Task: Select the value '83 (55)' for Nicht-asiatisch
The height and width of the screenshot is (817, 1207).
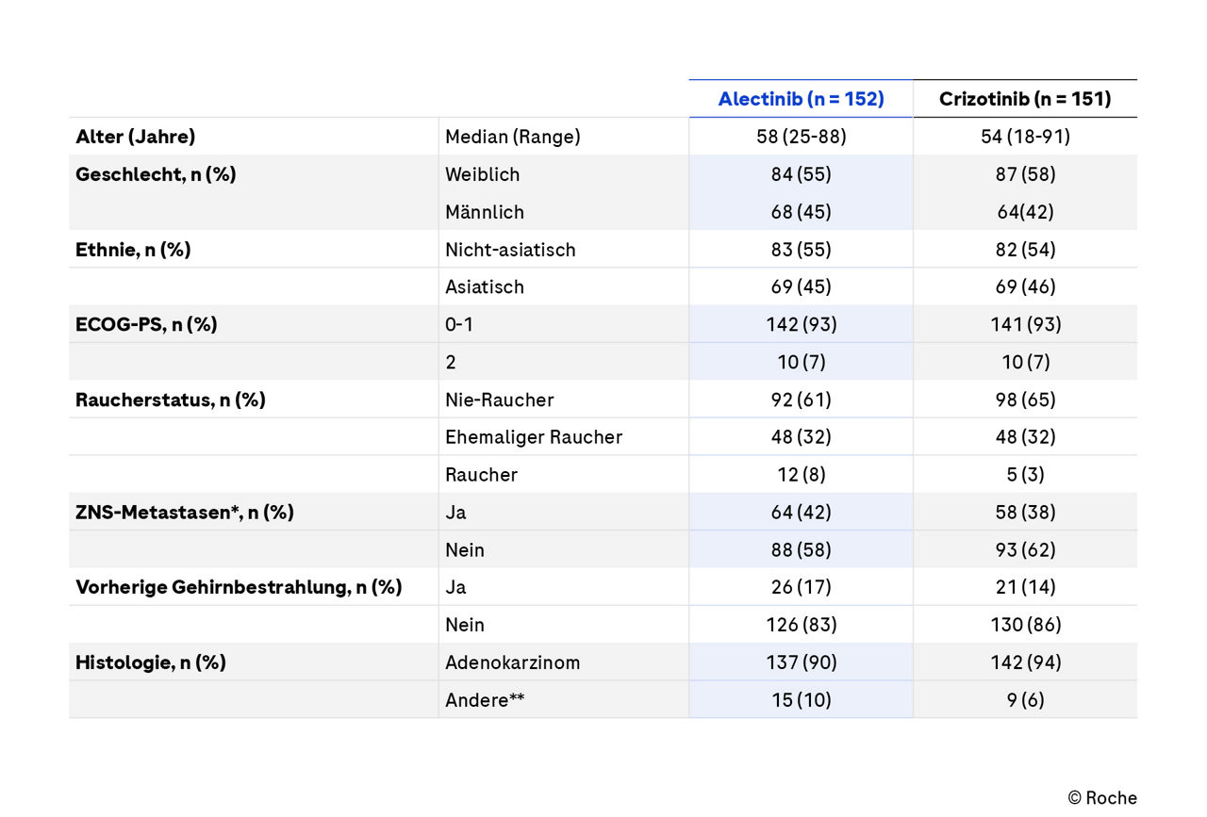Action: [802, 250]
